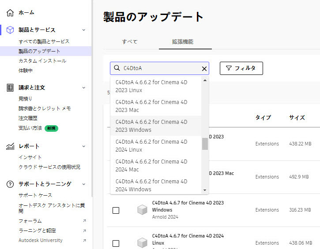
Task: Open 請求書とクレジット メモ link
Action: click(45, 108)
